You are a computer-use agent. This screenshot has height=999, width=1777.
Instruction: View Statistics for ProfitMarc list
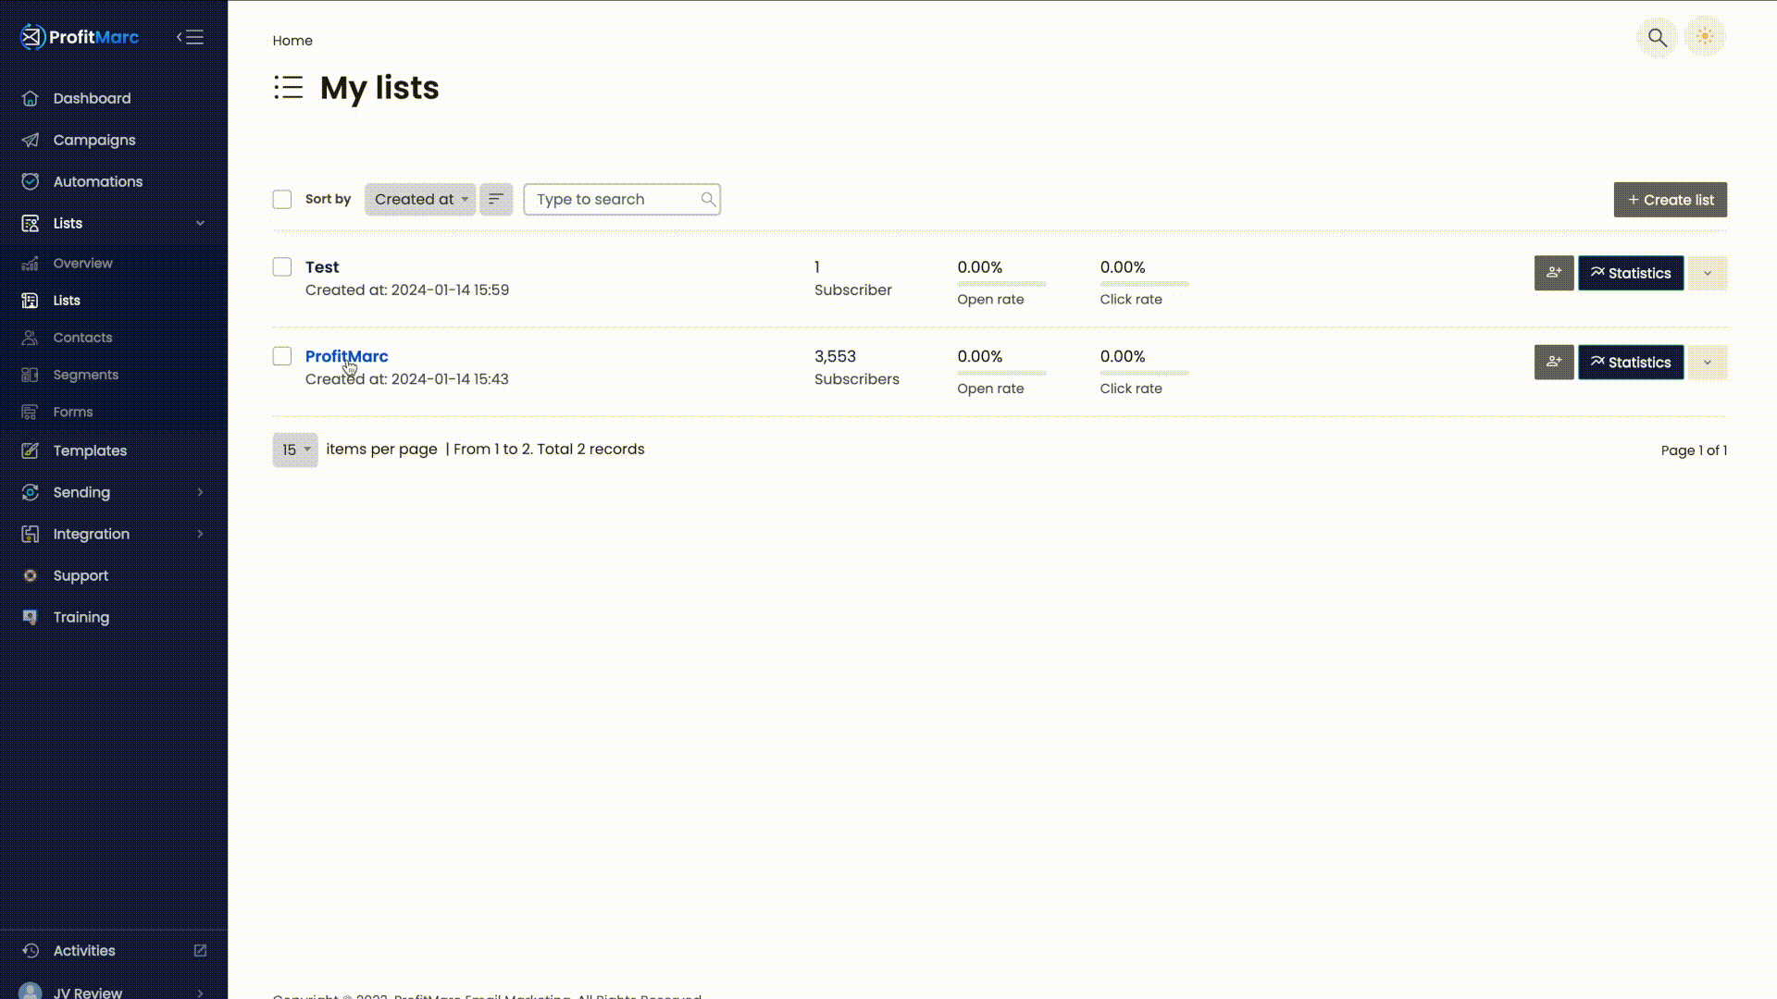pyautogui.click(x=1630, y=363)
